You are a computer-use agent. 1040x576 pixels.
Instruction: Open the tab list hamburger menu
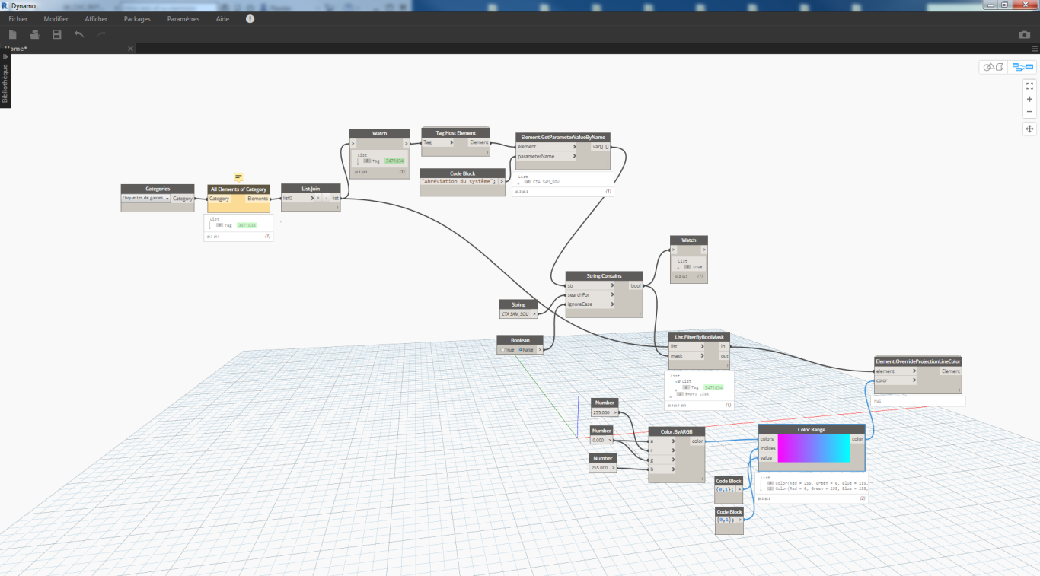click(1034, 49)
